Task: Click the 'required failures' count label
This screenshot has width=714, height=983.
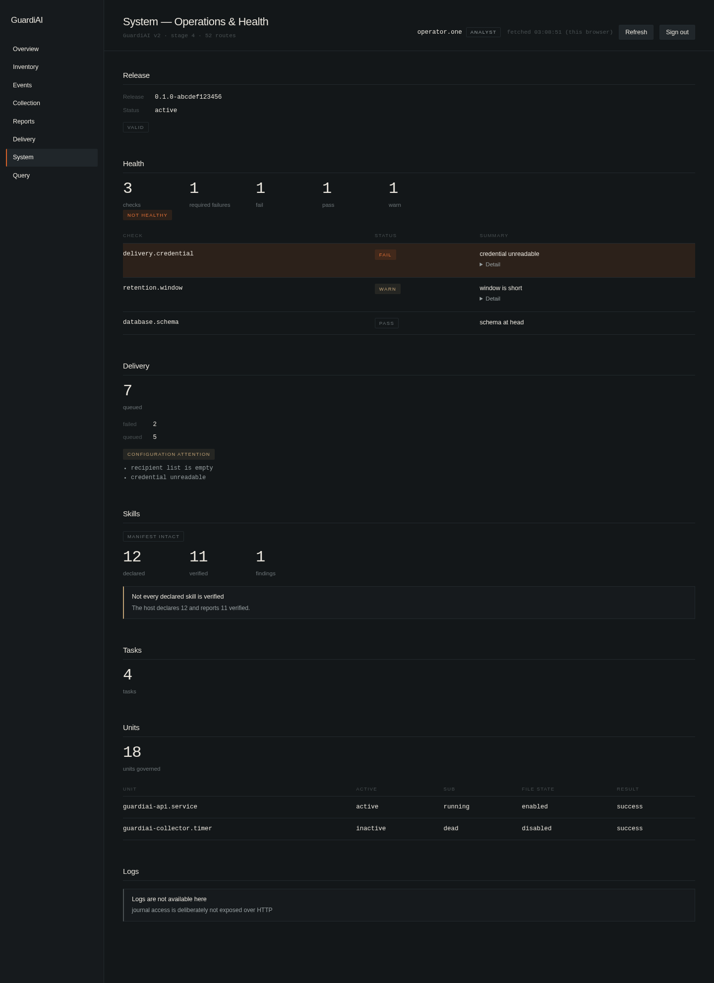Action: (x=210, y=205)
